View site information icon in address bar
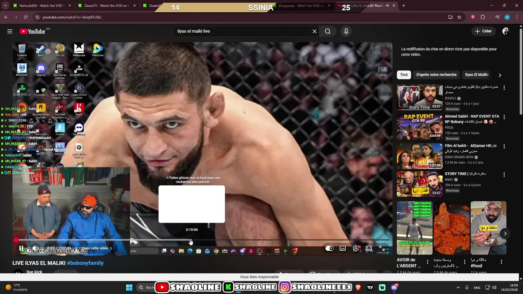 pos(37,17)
